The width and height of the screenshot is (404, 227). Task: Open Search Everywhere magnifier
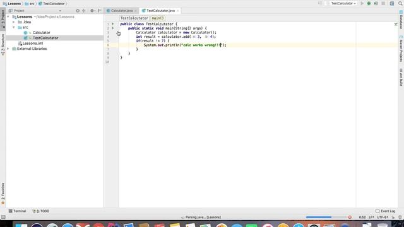[400, 4]
